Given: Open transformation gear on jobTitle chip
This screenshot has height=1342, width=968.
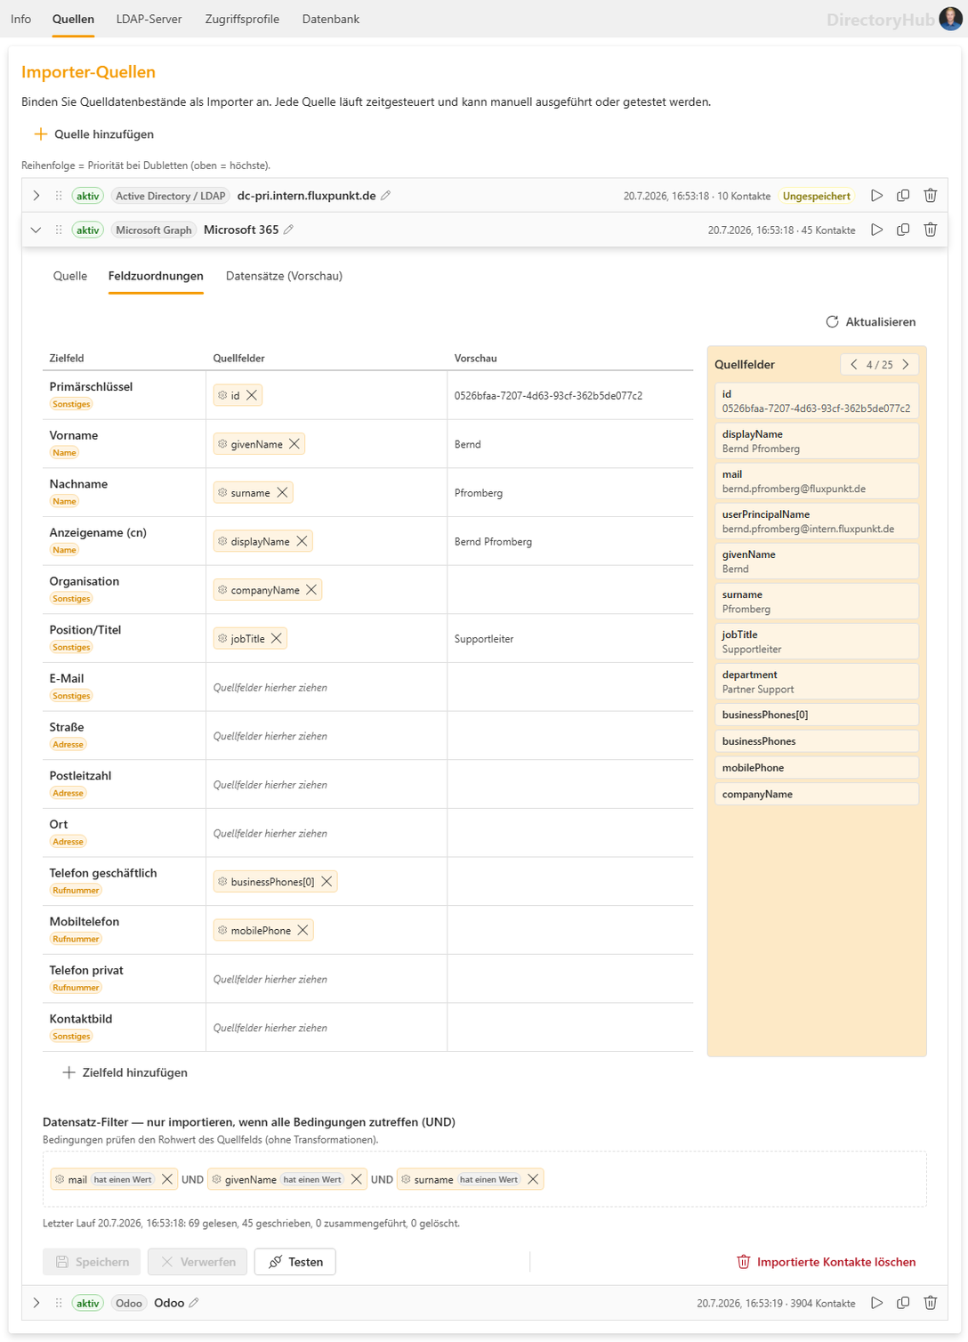Looking at the screenshot, I should coord(222,639).
